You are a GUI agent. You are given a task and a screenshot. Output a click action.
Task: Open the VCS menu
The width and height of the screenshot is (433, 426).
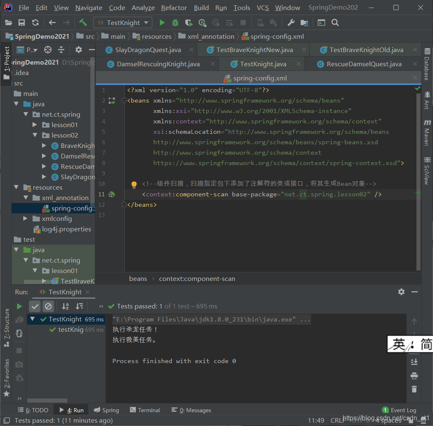tap(263, 8)
